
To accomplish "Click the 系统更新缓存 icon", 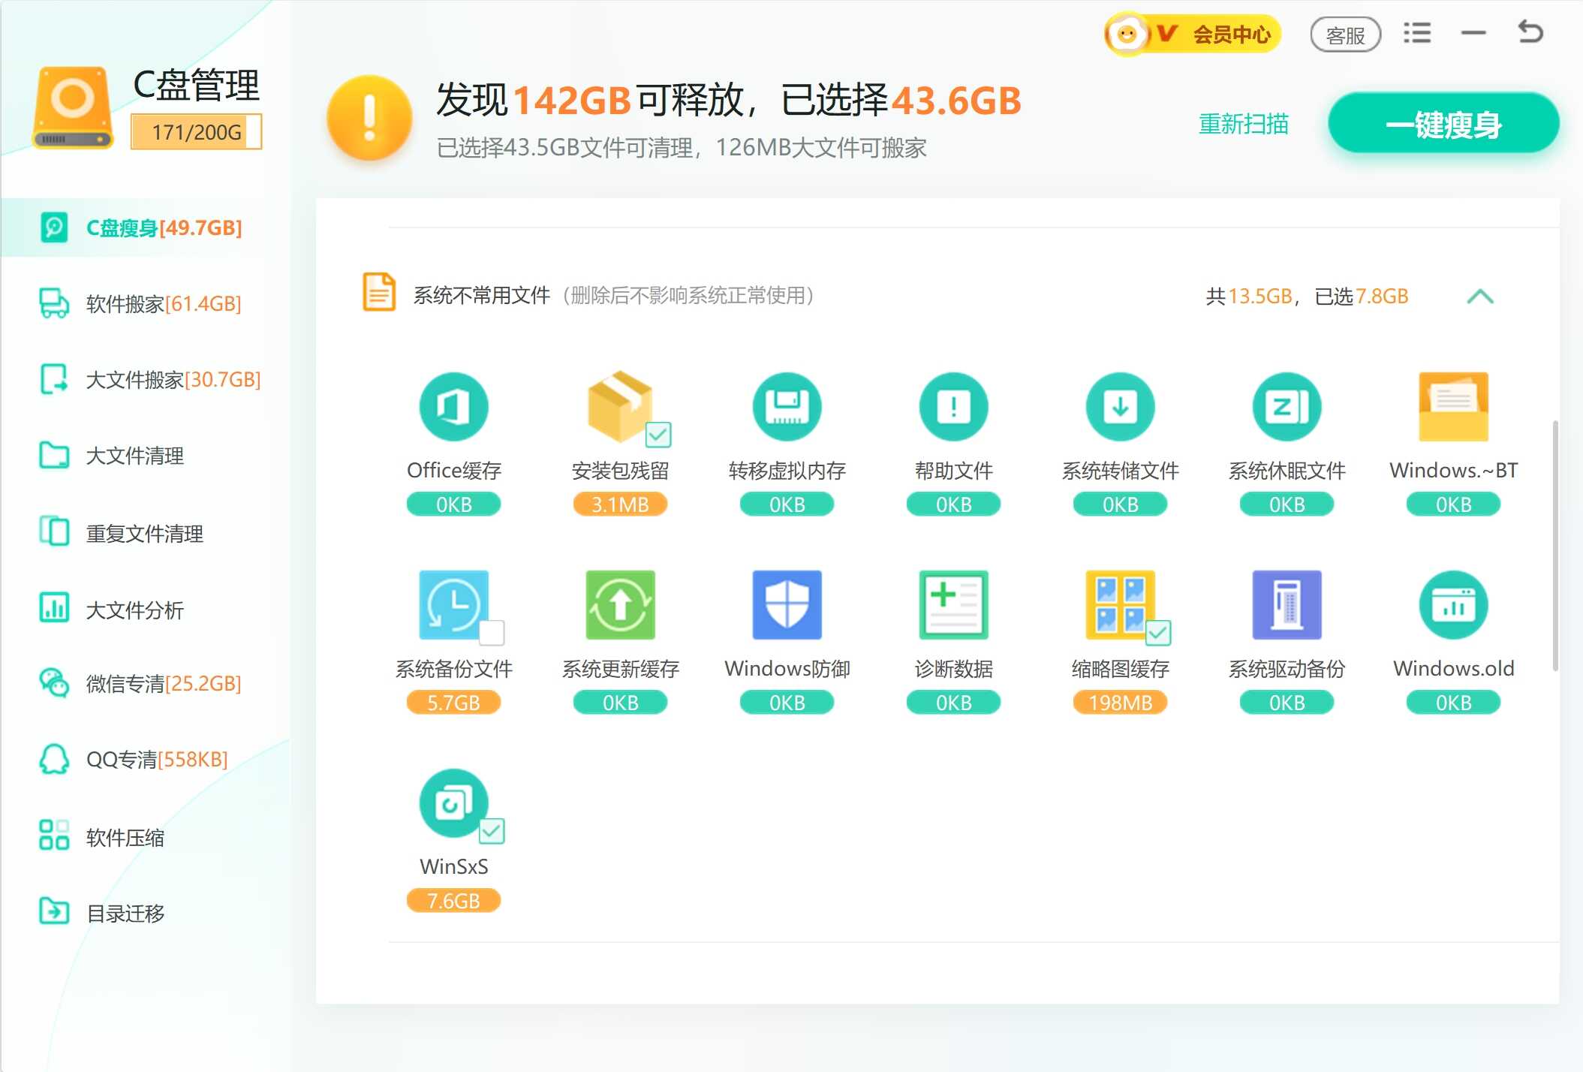I will (620, 605).
